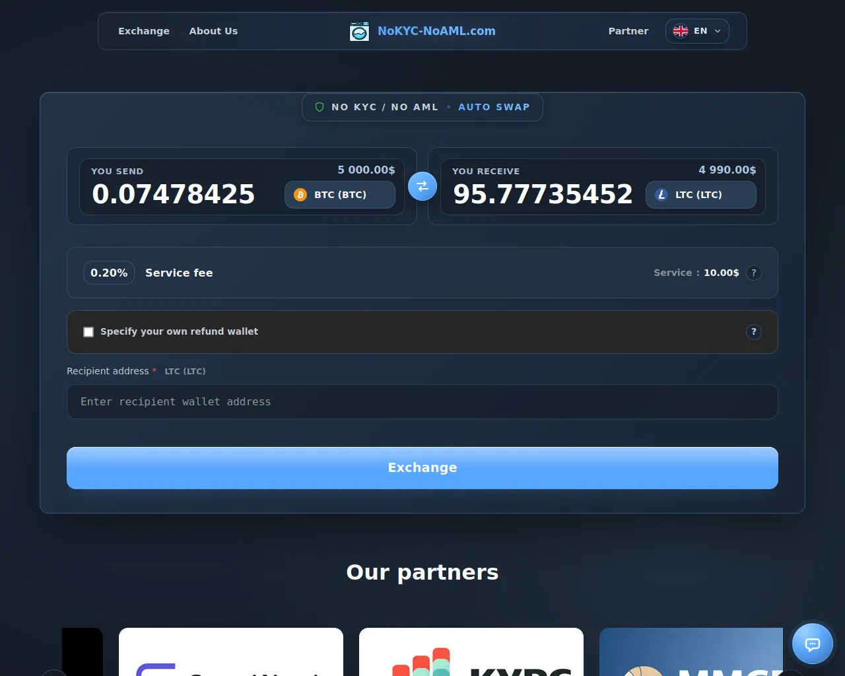Click the green shield No KYC icon
The width and height of the screenshot is (845, 676).
[x=320, y=107]
